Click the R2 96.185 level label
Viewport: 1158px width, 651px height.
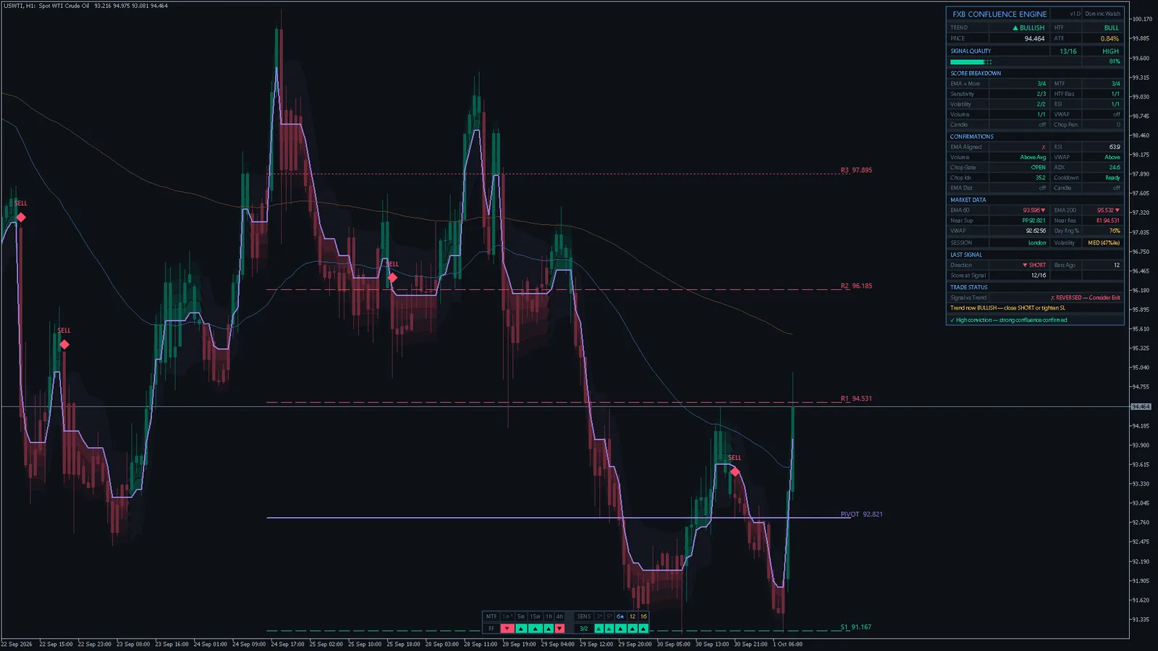pyautogui.click(x=856, y=286)
